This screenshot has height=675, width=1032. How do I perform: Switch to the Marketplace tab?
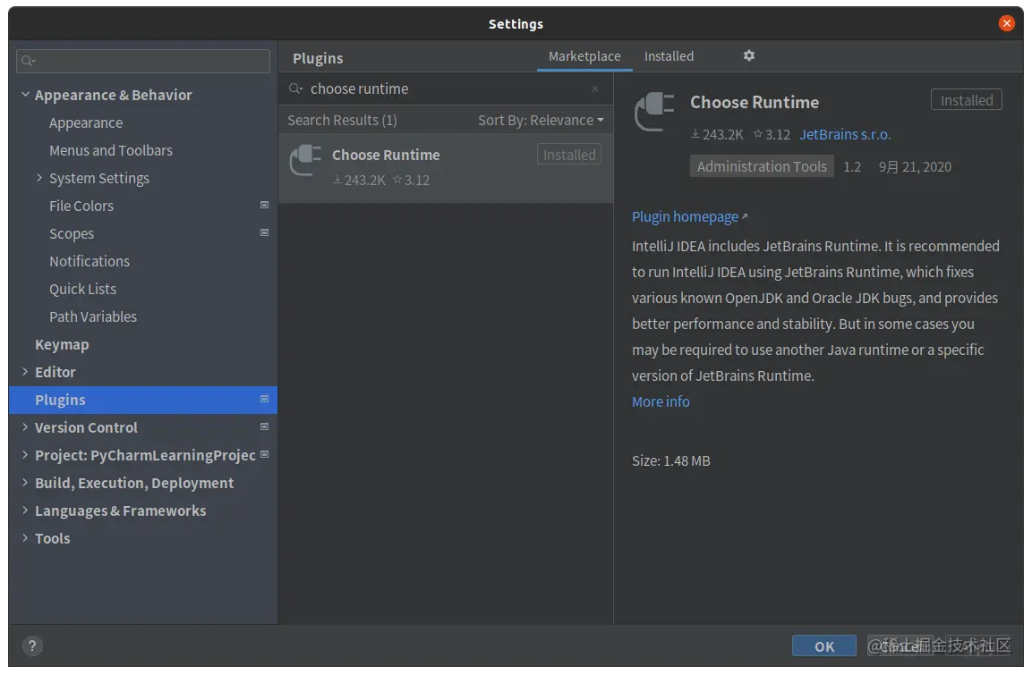click(584, 56)
